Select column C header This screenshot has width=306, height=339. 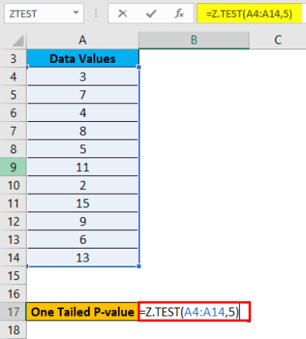pos(278,40)
